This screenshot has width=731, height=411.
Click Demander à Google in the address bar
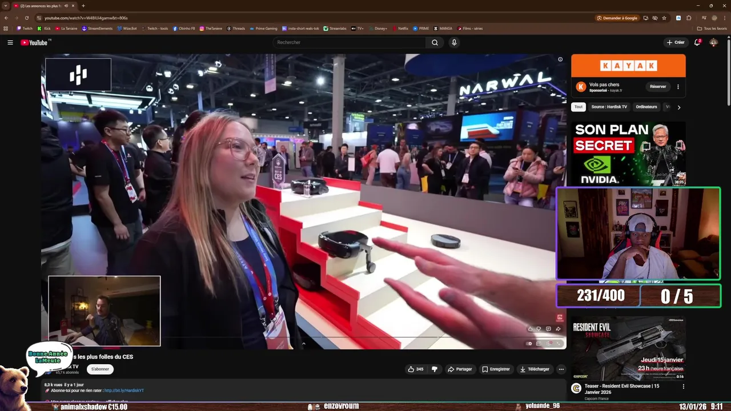[617, 18]
